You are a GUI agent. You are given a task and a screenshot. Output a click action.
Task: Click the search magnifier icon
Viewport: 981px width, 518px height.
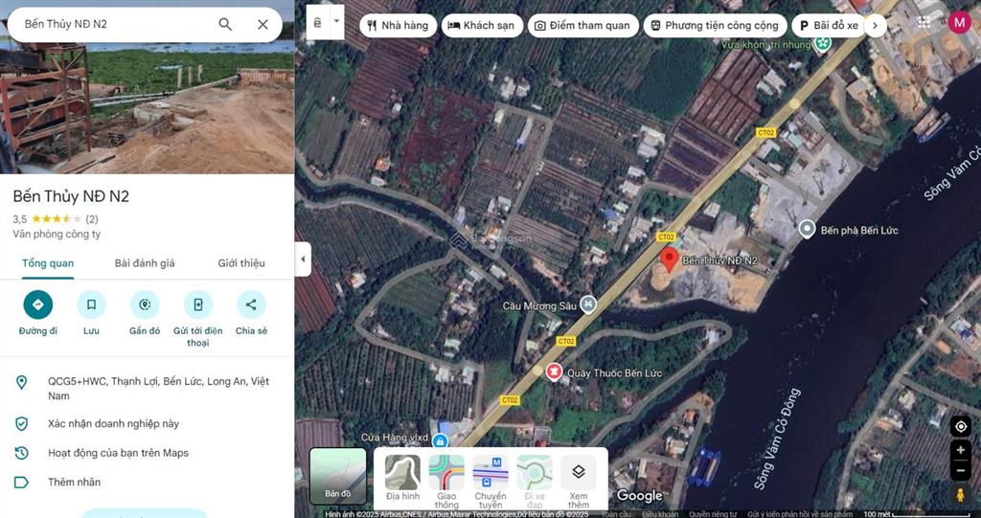click(x=225, y=24)
